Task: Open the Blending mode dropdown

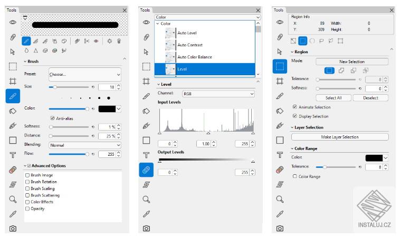Action: [x=85, y=145]
